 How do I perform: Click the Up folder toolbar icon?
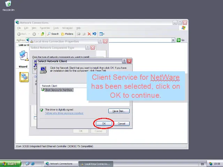click(43, 34)
